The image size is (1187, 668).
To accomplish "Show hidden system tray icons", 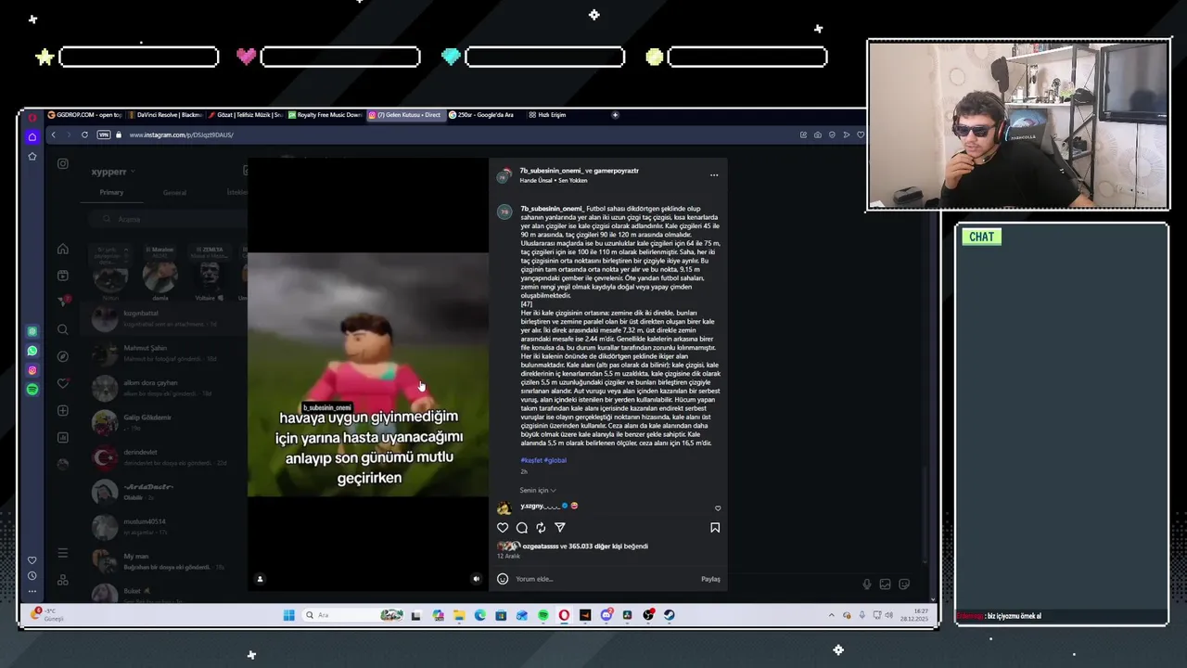I will click(833, 615).
